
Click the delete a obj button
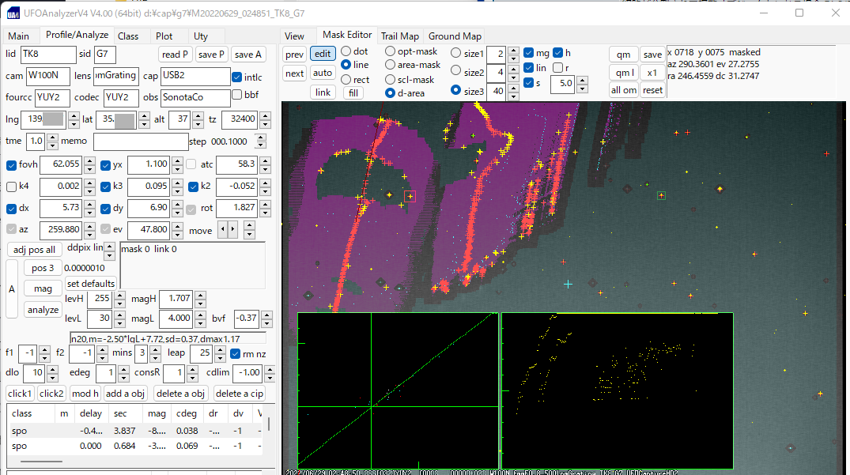click(179, 394)
